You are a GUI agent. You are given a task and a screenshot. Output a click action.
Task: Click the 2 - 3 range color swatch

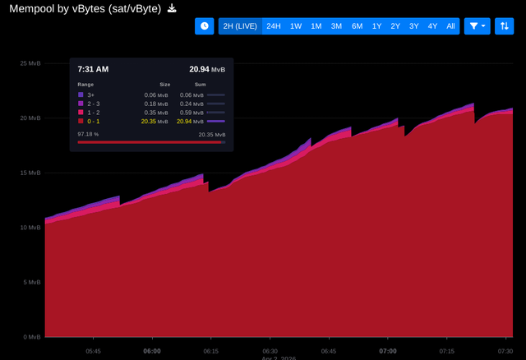pyautogui.click(x=81, y=104)
